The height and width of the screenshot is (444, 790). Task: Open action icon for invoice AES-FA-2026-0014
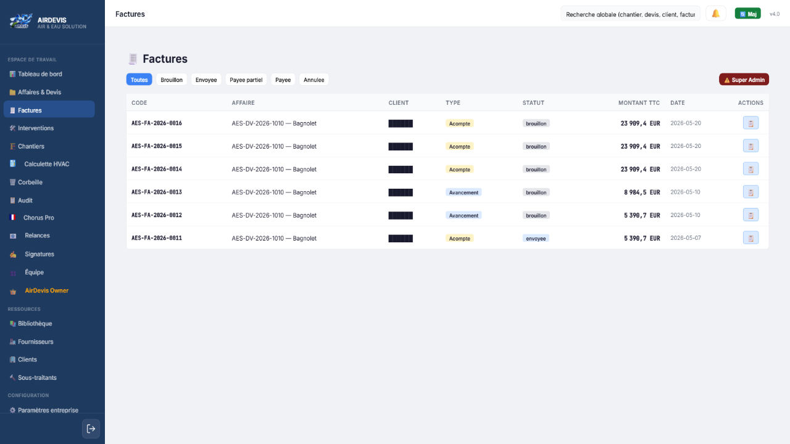click(x=750, y=169)
